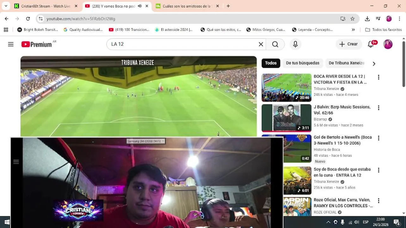Screen dimensions: 406x228
Task: Open Chrome apps grid in bookmarks bar
Action: [x=6, y=30]
